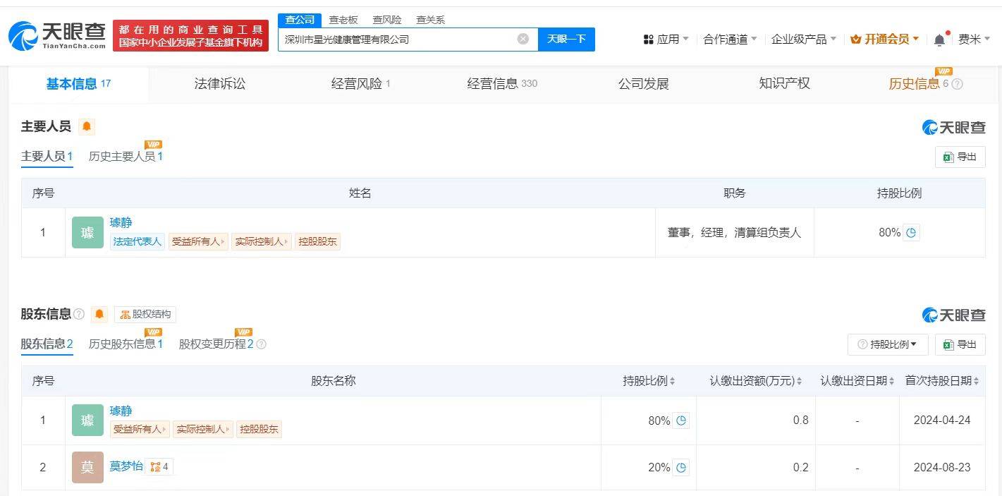This screenshot has height=496, width=1002.
Task: Open the 费米 user account dropdown
Action: (974, 40)
